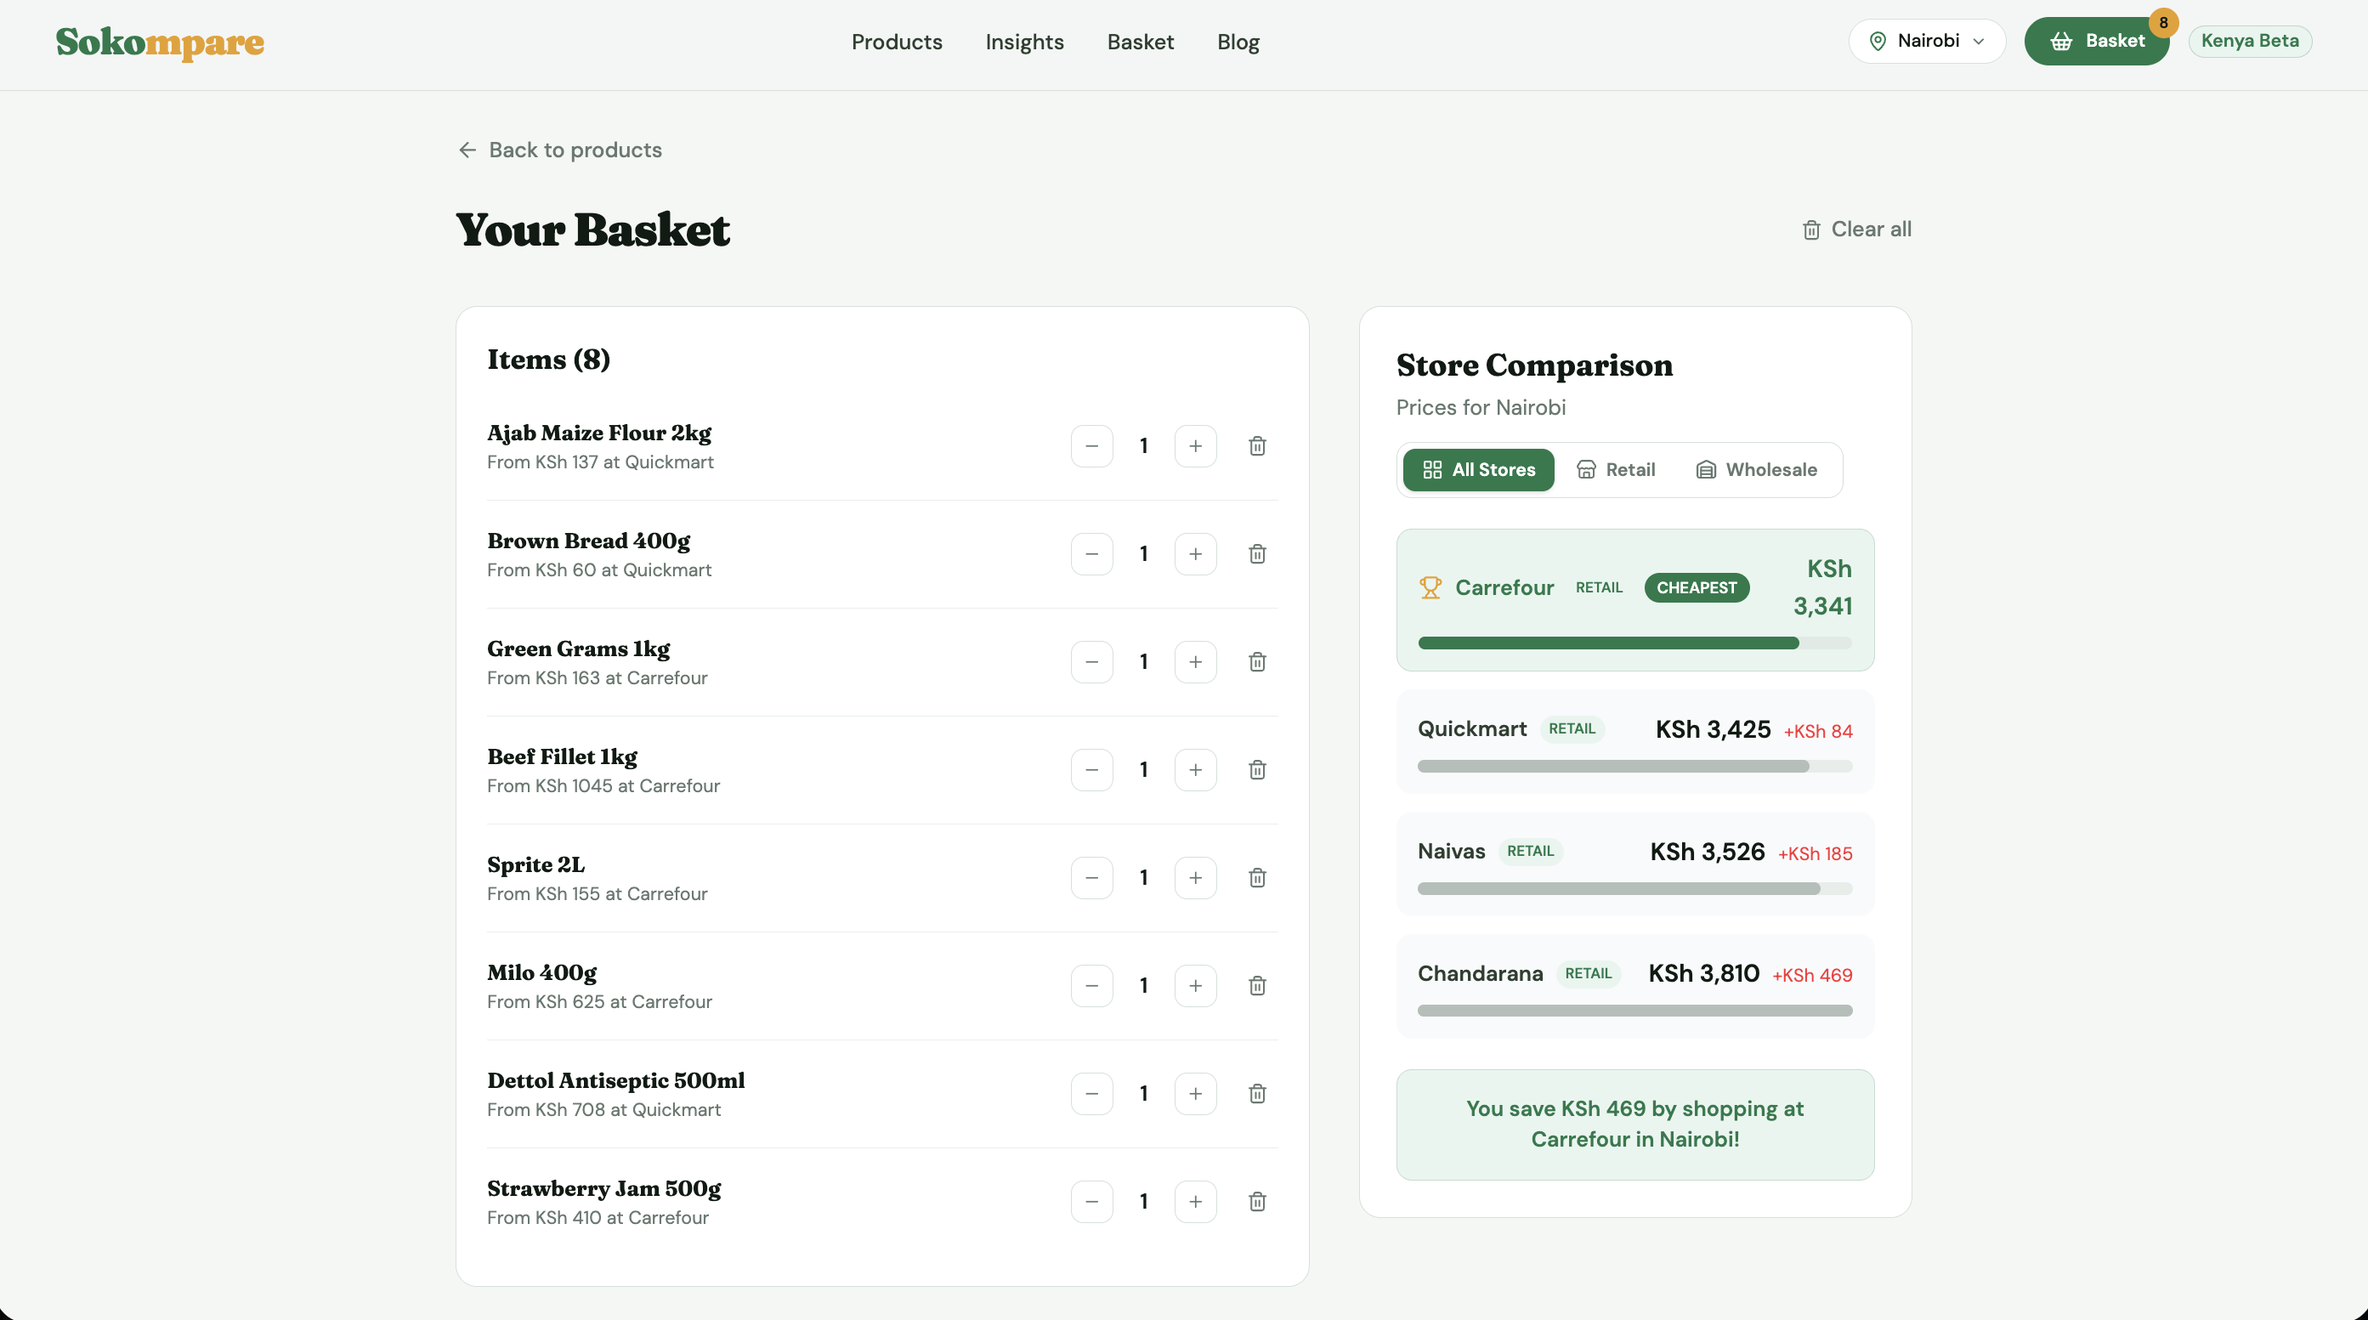Increase Beef Fillet 1kg quantity
The height and width of the screenshot is (1320, 2368).
[1195, 769]
